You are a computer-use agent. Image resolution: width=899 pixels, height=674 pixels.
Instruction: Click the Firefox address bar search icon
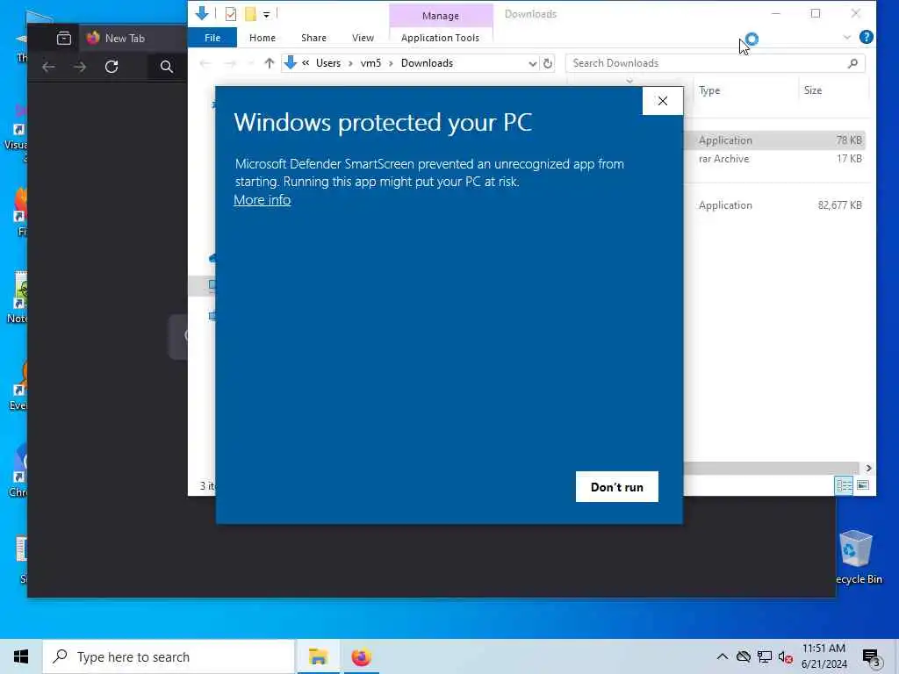(166, 67)
